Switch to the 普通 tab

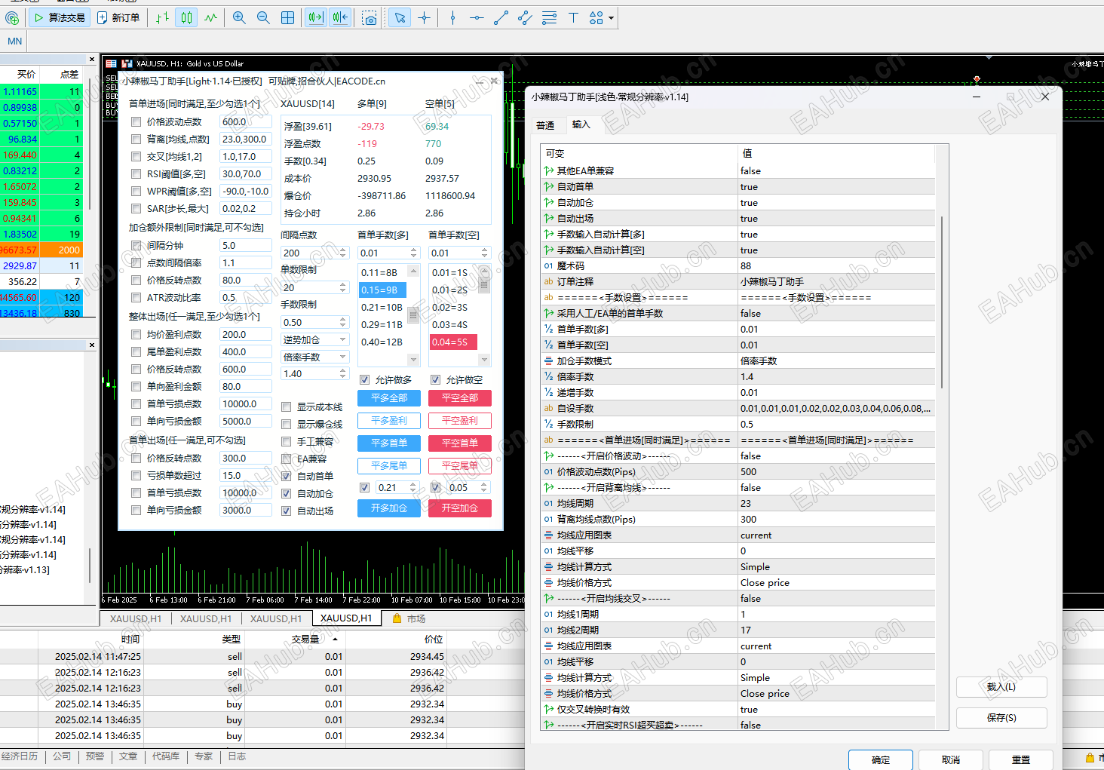point(545,125)
